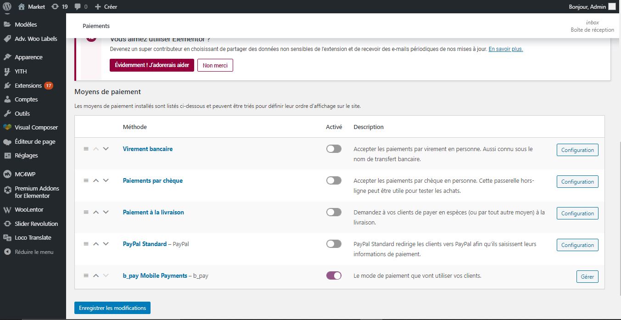Screen dimensions: 621x320
Task: Click the WordPress logo icon
Action: point(7,6)
